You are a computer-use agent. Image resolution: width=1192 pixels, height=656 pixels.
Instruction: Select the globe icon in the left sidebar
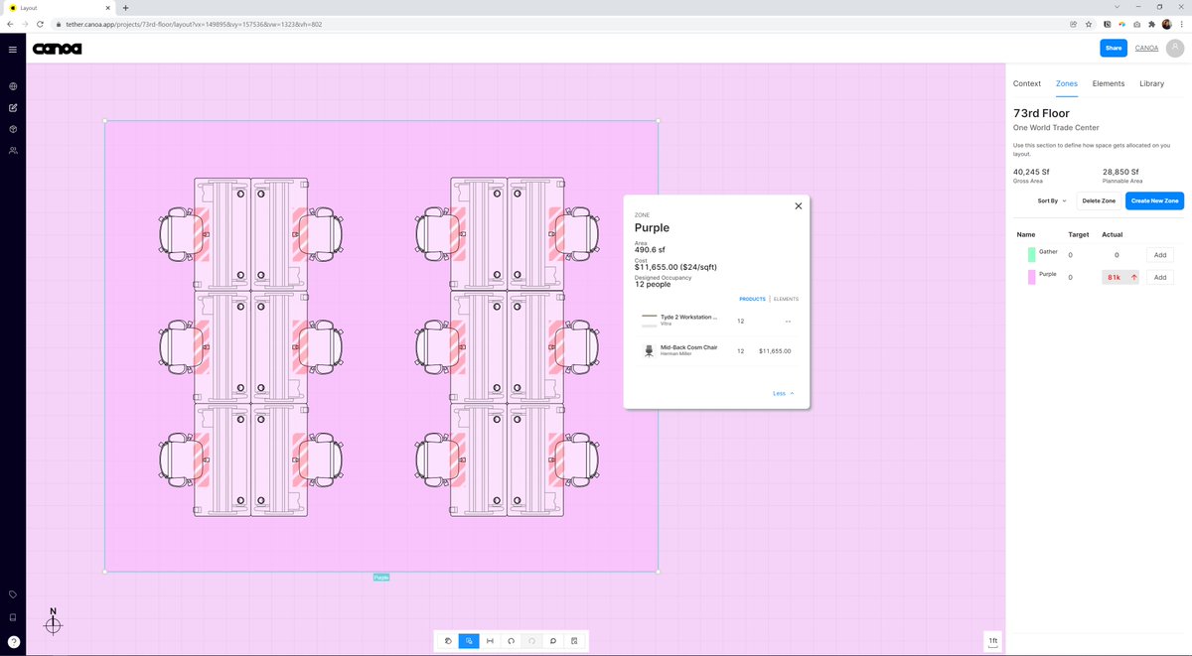(x=12, y=86)
